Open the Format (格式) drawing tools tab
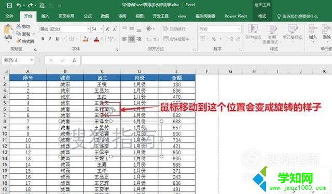The image size is (332, 194). point(262,16)
